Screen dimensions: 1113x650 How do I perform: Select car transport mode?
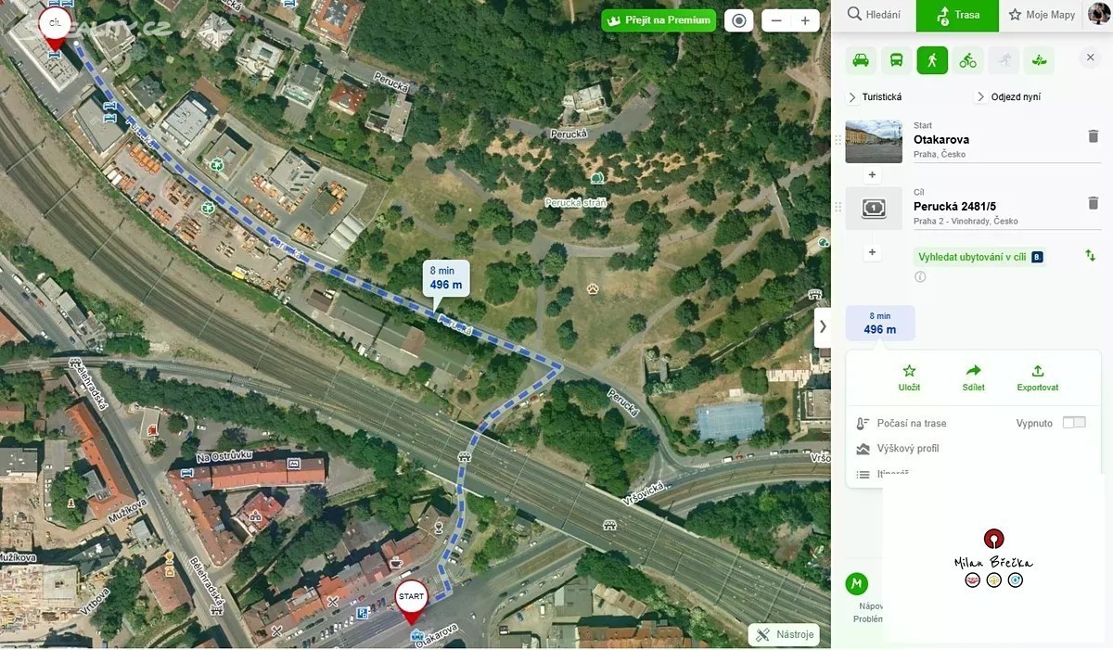coord(861,60)
